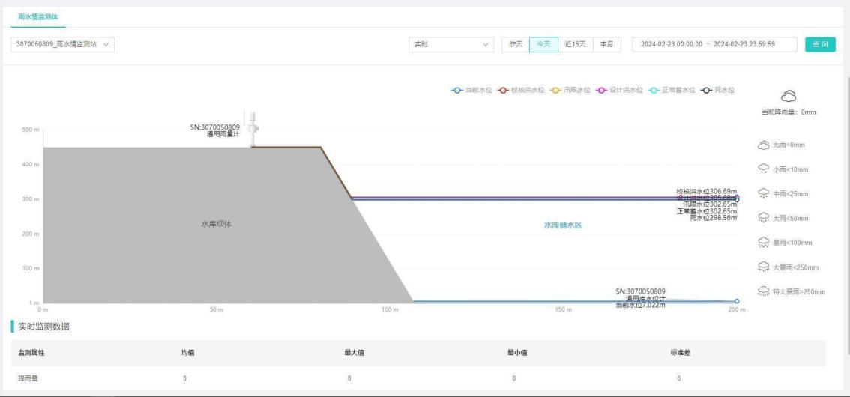Click the 查询 search button
The height and width of the screenshot is (397, 850).
click(820, 44)
